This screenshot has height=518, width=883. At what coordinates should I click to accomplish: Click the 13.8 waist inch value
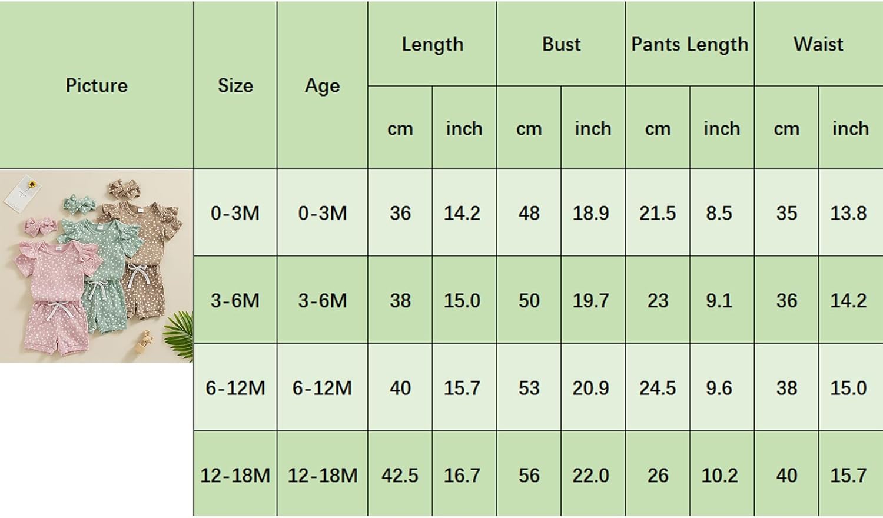tap(848, 212)
